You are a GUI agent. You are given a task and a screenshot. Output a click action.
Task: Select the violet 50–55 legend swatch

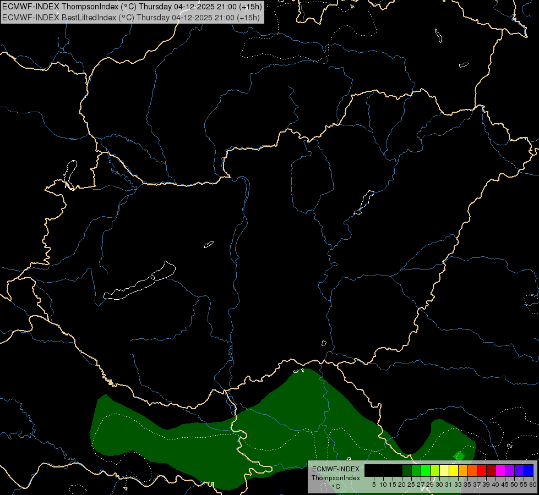pyautogui.click(x=519, y=470)
